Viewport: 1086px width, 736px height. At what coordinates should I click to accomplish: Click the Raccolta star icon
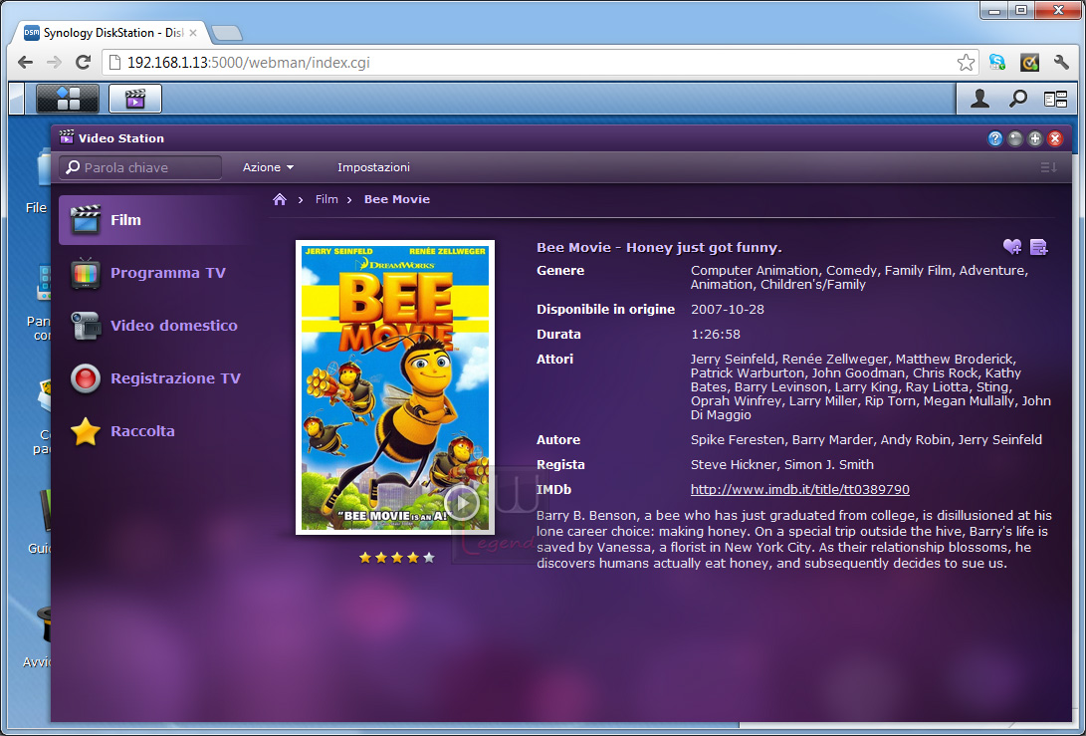pos(86,431)
